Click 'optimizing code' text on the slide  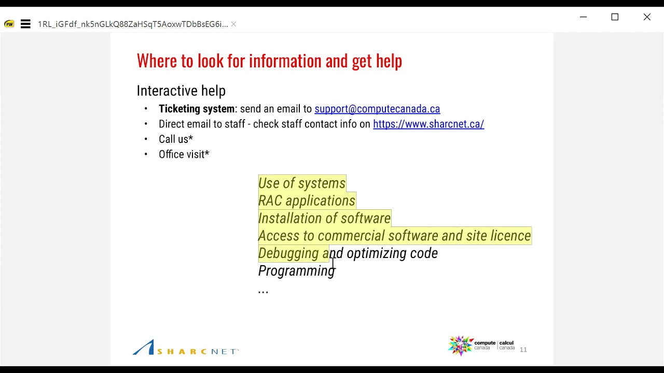click(392, 253)
